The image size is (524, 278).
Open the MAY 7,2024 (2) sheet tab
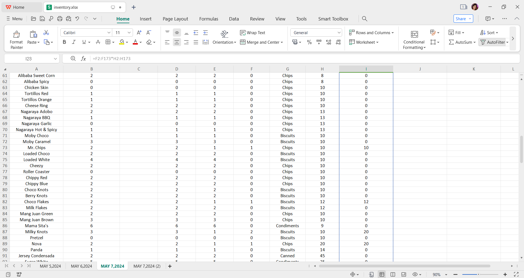[147, 266]
